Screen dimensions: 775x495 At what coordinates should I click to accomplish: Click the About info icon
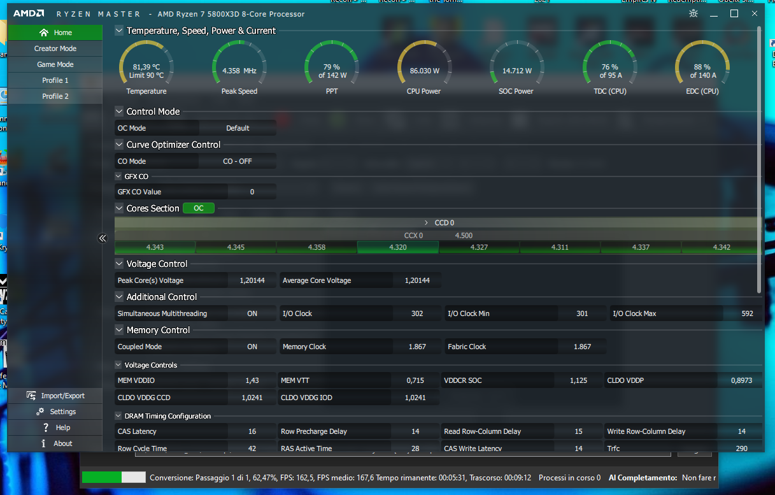43,443
